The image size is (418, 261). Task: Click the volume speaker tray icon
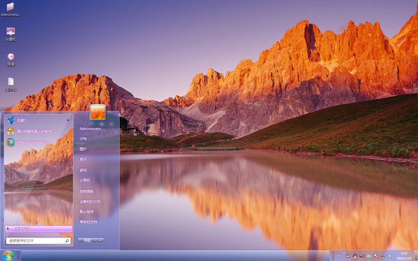pos(362,255)
